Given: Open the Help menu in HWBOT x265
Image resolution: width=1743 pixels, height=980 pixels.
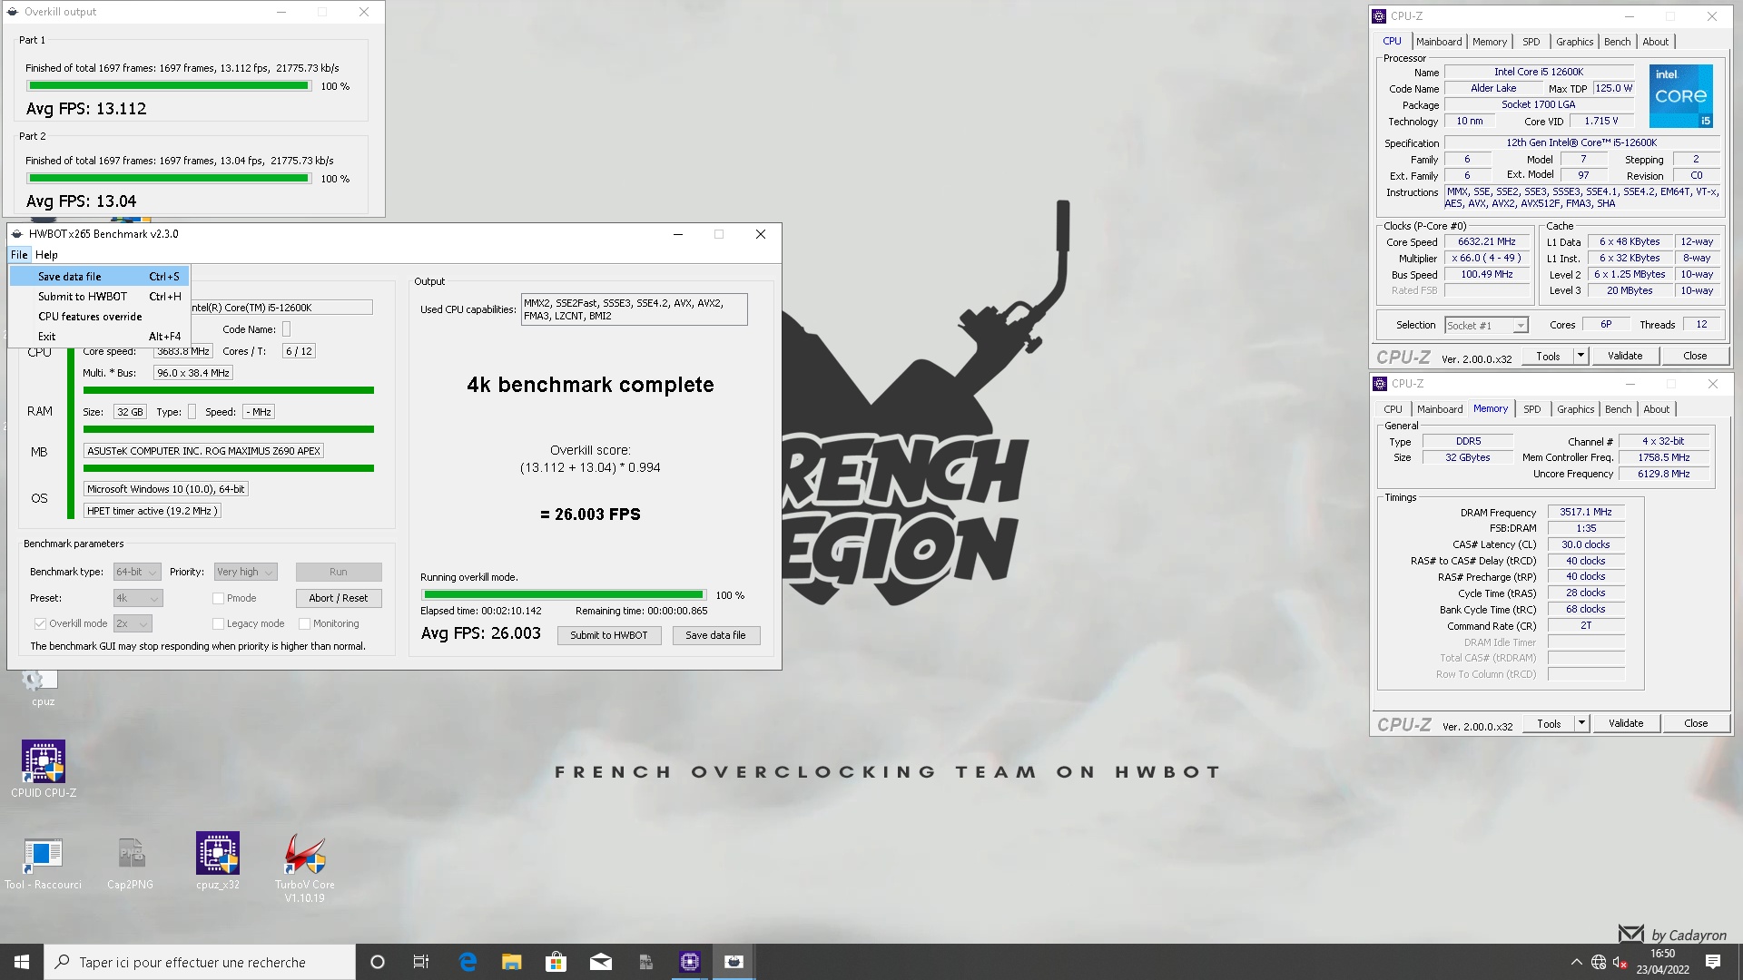Looking at the screenshot, I should 46,255.
